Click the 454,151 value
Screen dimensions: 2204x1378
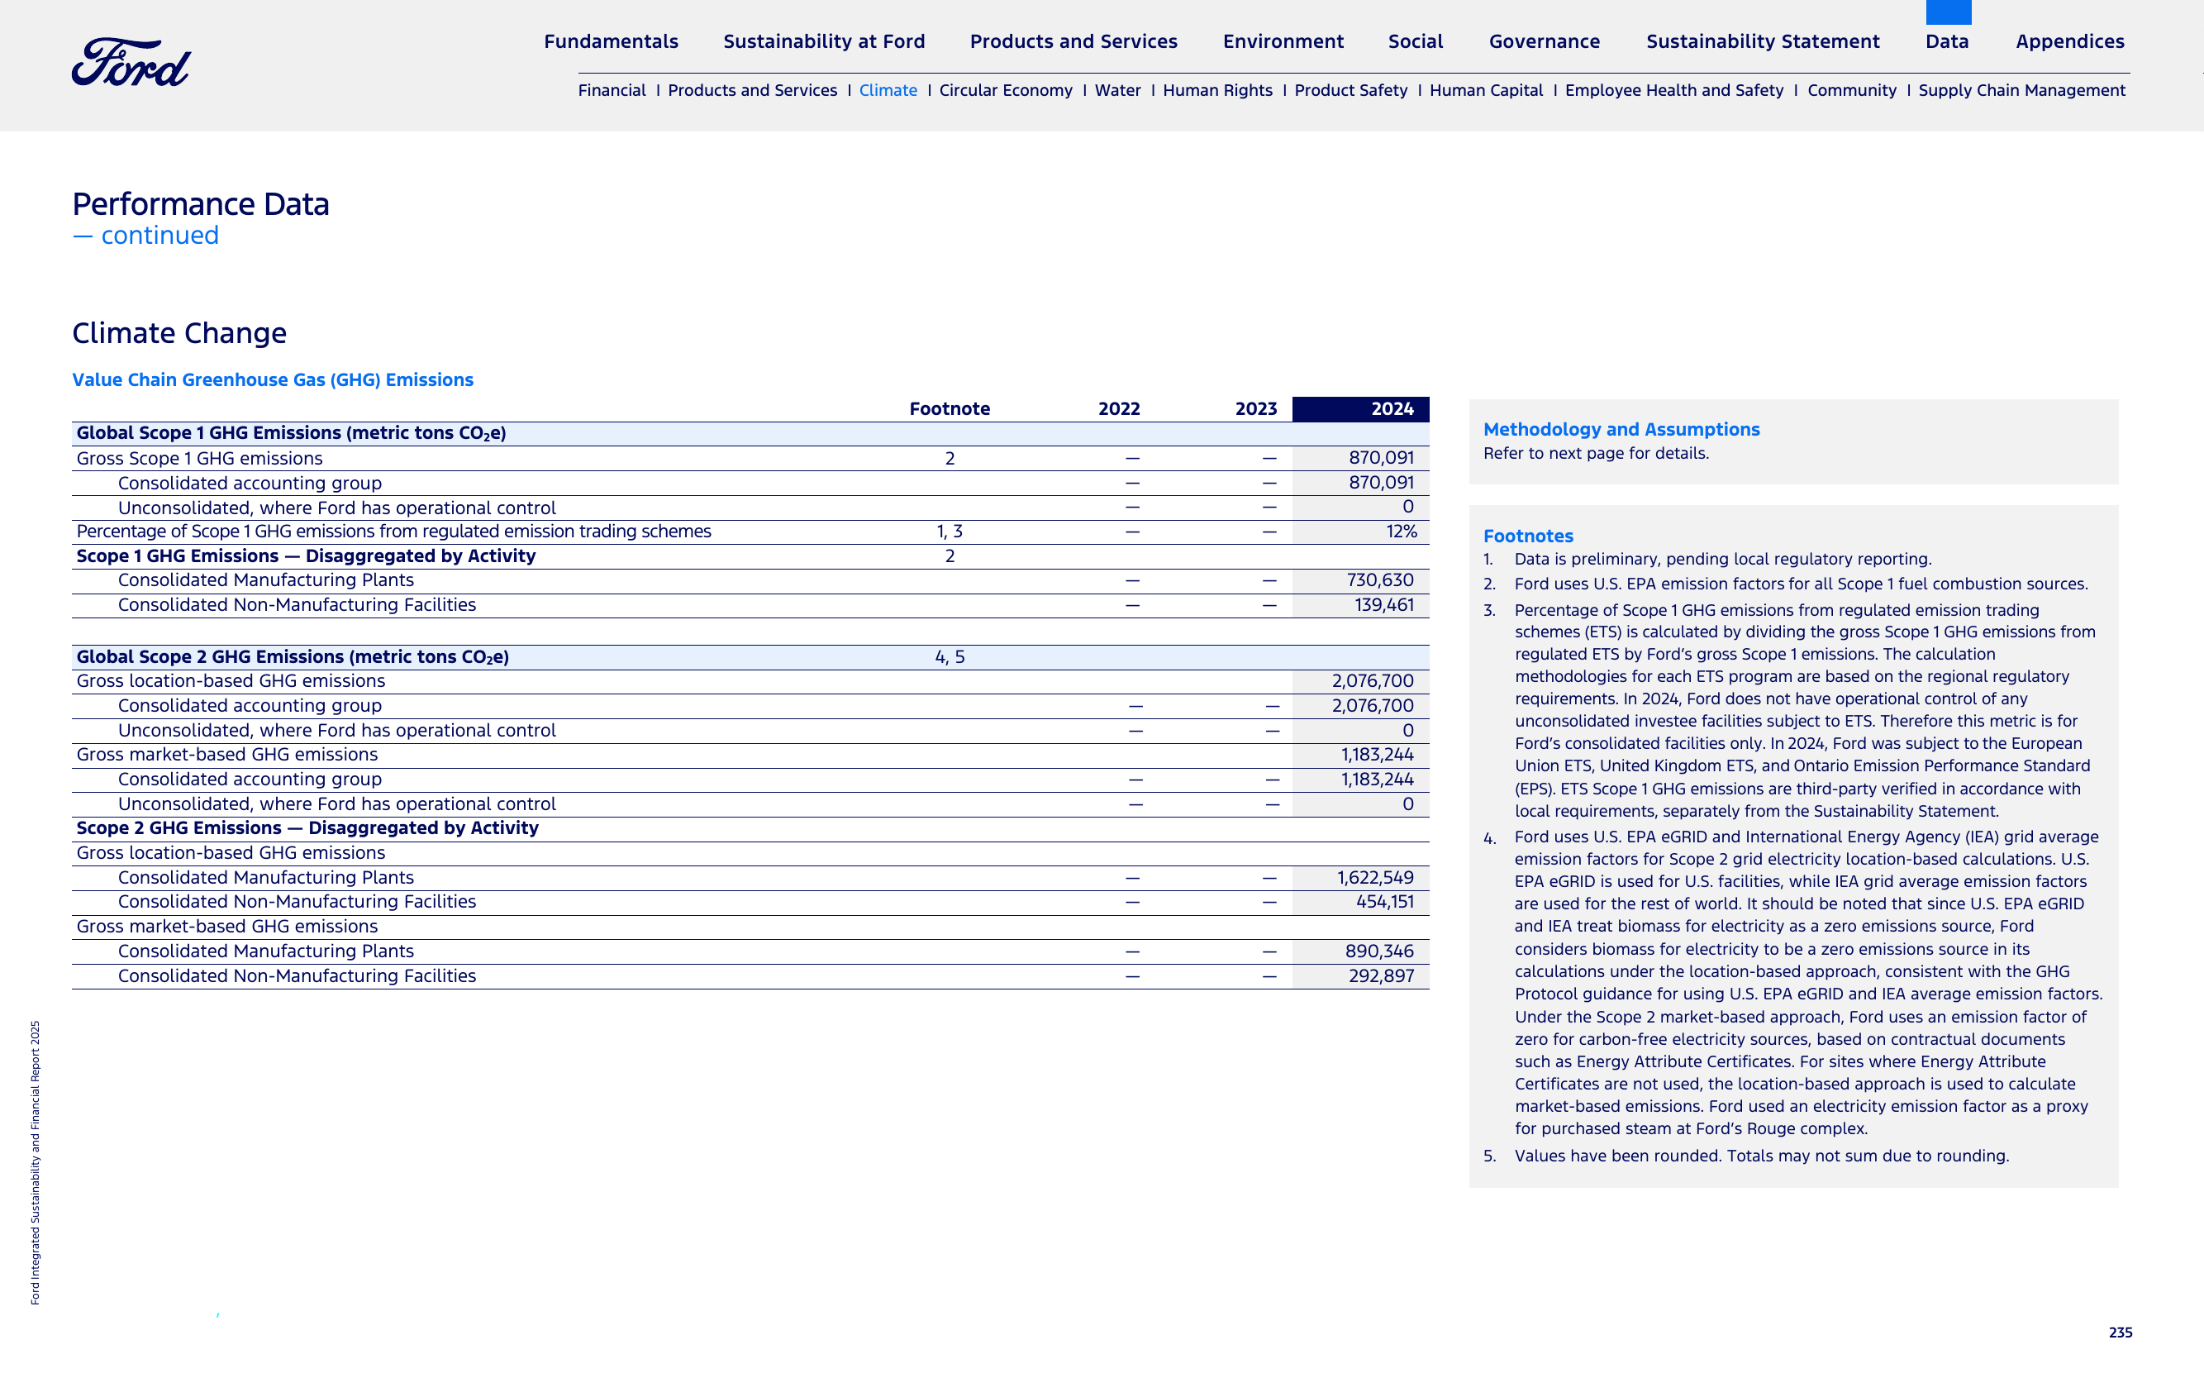point(1385,901)
